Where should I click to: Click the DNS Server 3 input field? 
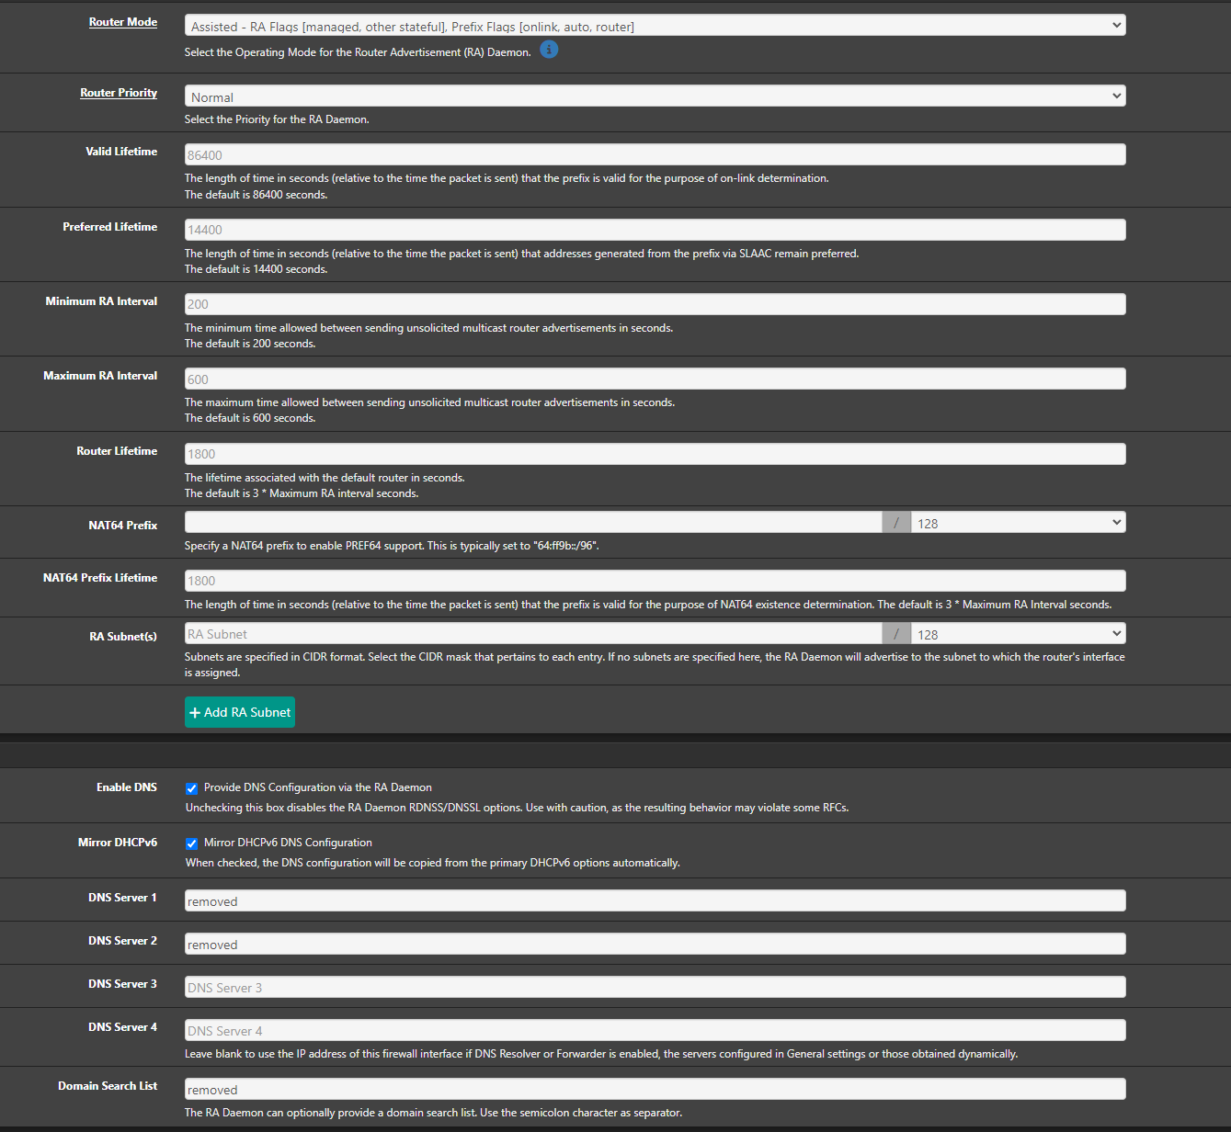point(655,988)
